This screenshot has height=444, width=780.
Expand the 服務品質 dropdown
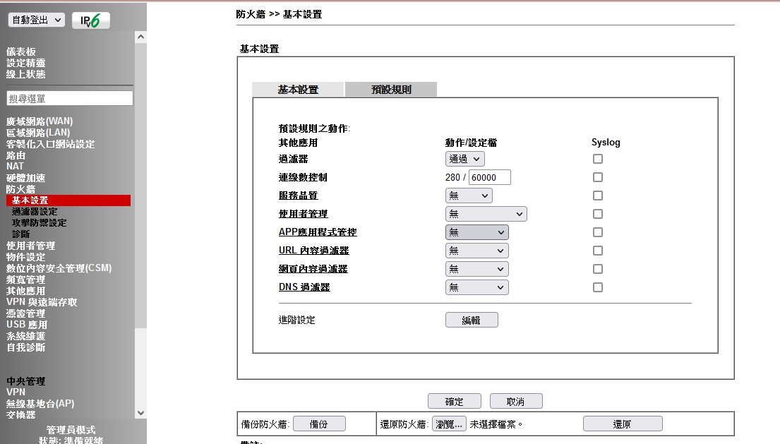pos(469,196)
